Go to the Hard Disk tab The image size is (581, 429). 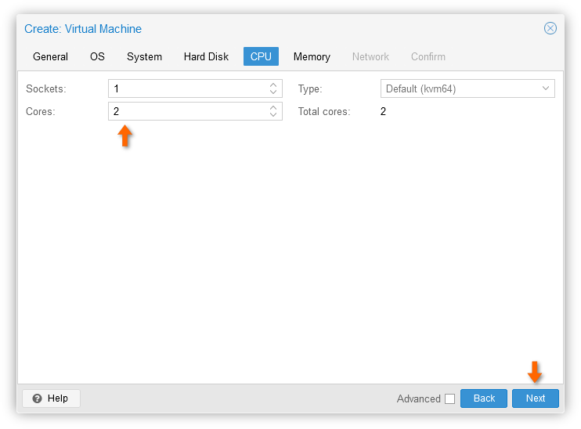tap(206, 56)
